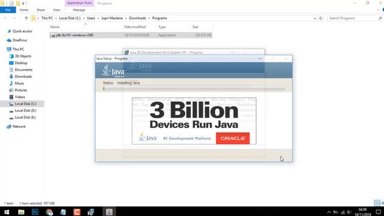This screenshot has width=384, height=216.
Task: Show hidden system tray icons
Action: (x=329, y=212)
